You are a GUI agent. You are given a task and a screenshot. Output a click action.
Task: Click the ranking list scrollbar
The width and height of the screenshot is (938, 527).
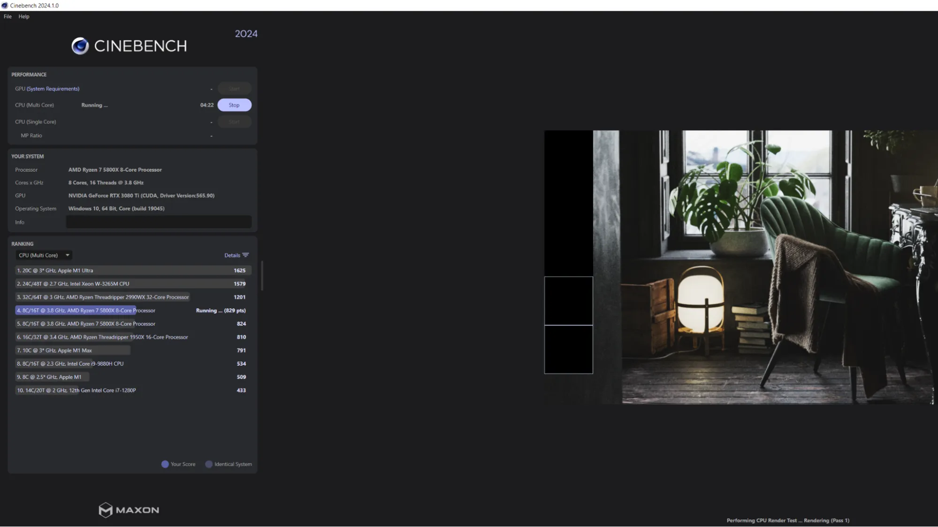click(x=262, y=276)
